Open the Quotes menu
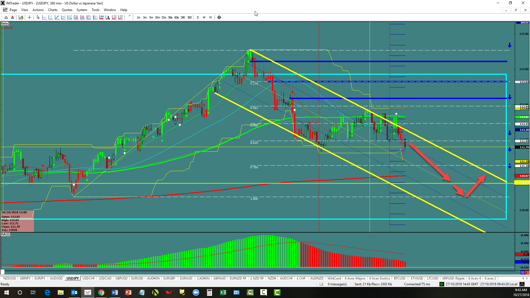The width and height of the screenshot is (530, 298). point(67,10)
